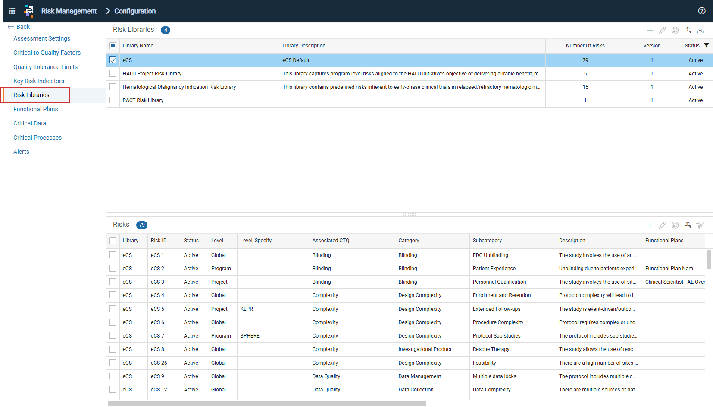
Task: Click the import (download) icon for Risk Libraries
Action: 700,30
